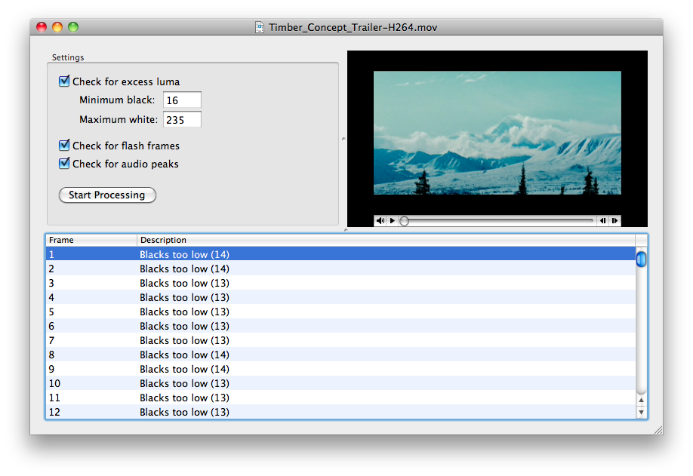Select frame 1 row Blacks too low (14)
Image resolution: width=693 pixels, height=476 pixels.
(x=340, y=254)
